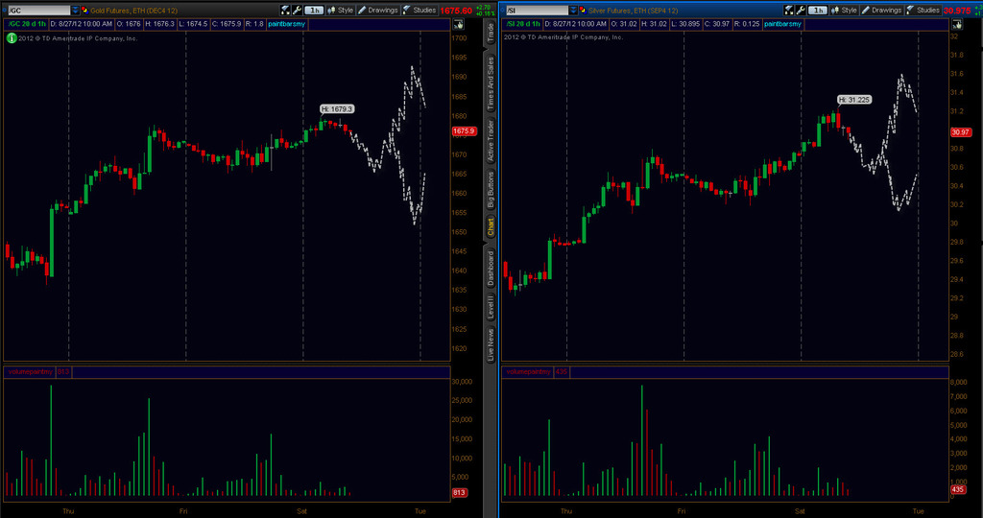
Task: Click the /GC symbol input field
Action: pyautogui.click(x=38, y=10)
